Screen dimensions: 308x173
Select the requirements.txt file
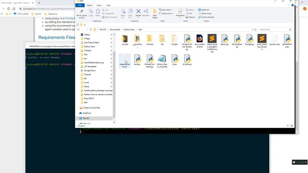(125, 61)
